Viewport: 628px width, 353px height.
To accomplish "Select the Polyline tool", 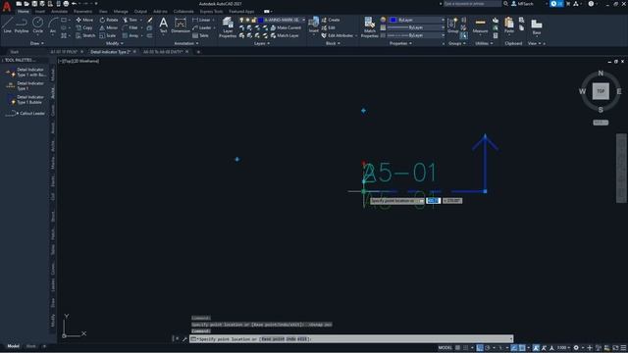I will (22, 25).
